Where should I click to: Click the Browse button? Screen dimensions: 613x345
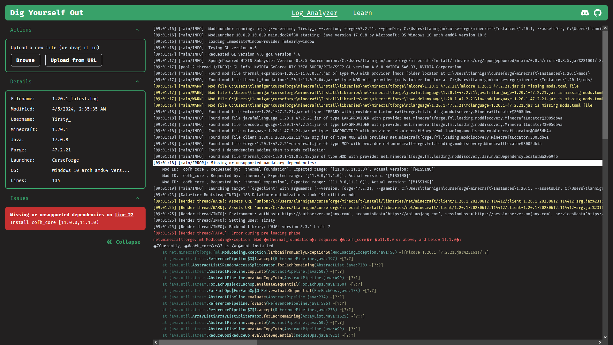tap(26, 60)
